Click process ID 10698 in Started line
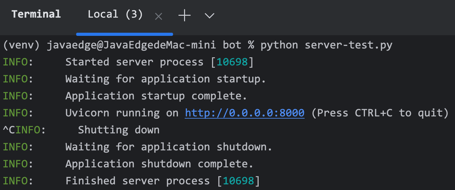The height and width of the screenshot is (190, 455). pyautogui.click(x=232, y=62)
